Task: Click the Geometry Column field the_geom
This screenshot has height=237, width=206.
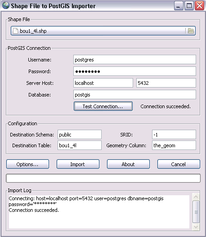Action: tap(174, 145)
